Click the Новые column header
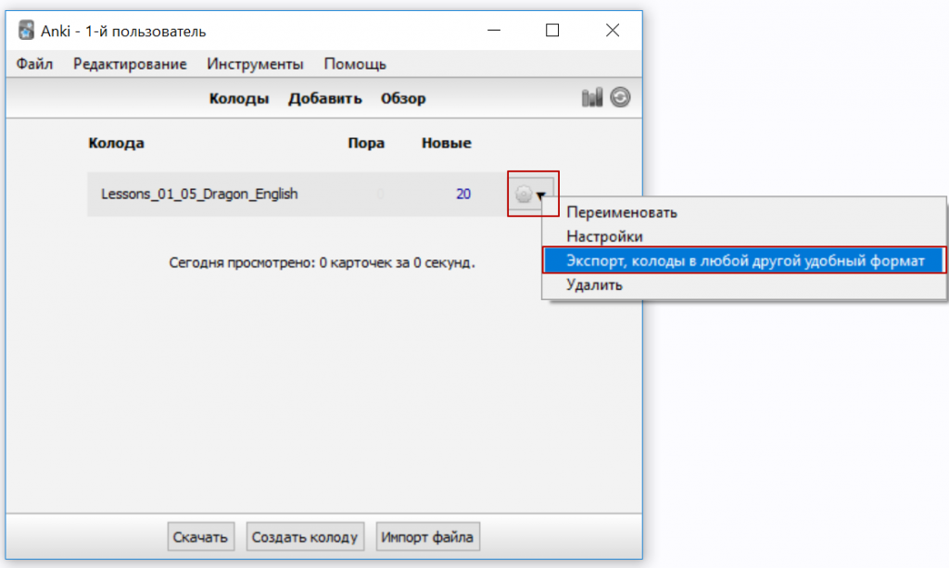This screenshot has height=568, width=949. 447,144
